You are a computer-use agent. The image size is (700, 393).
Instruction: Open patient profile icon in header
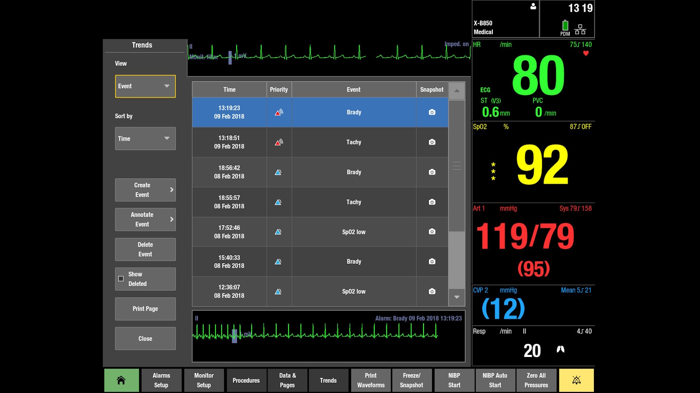(533, 6)
